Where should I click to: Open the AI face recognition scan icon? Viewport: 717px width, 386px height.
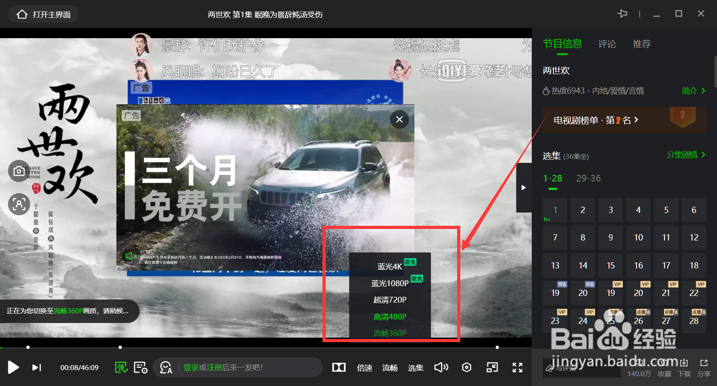19,204
